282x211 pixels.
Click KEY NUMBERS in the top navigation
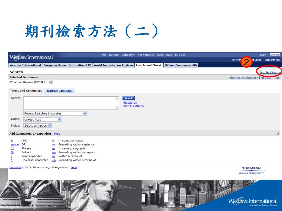[146, 55]
